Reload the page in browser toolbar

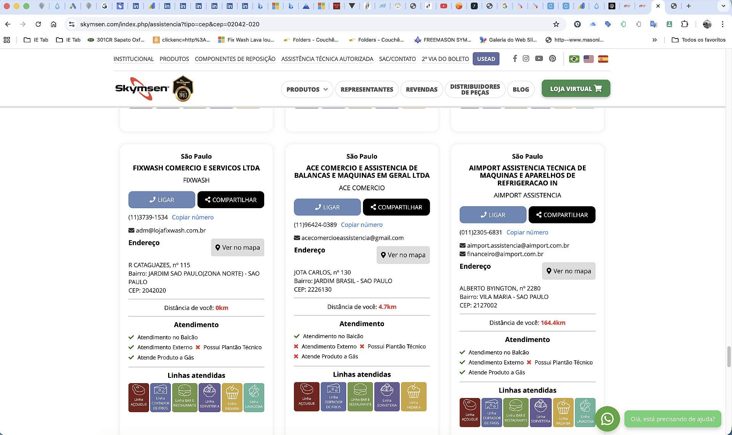pos(38,24)
